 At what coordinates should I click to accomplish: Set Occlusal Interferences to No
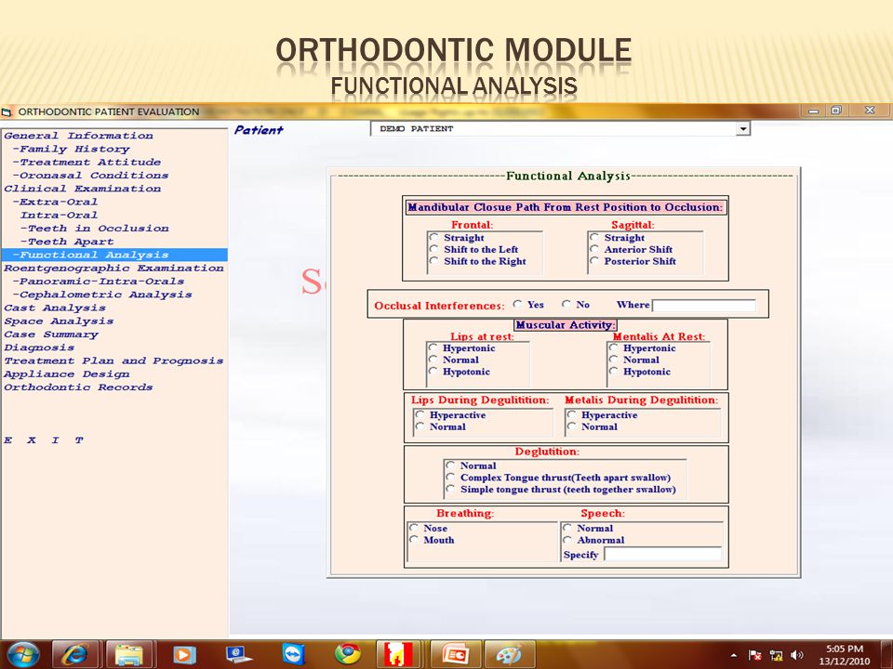pos(566,305)
